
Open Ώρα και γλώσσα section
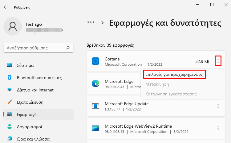38,139
